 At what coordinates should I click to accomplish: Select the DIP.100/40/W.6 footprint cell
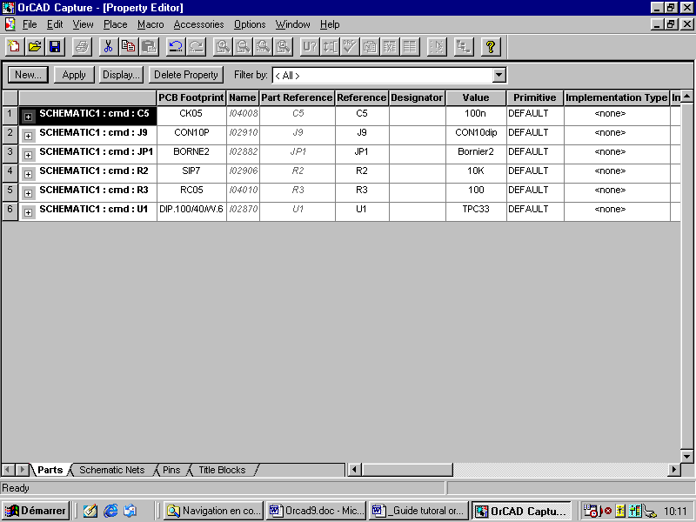click(191, 211)
